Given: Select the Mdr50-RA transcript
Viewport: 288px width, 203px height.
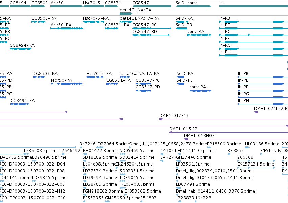Looking at the screenshot, I should tap(67, 28).
